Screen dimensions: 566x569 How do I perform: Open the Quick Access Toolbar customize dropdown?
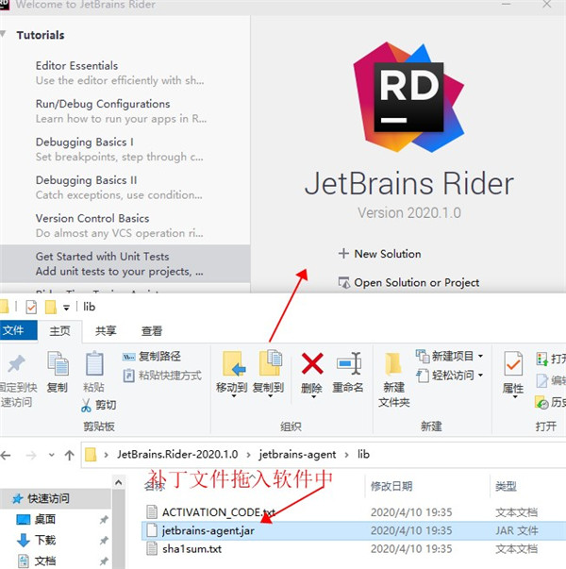coord(66,308)
